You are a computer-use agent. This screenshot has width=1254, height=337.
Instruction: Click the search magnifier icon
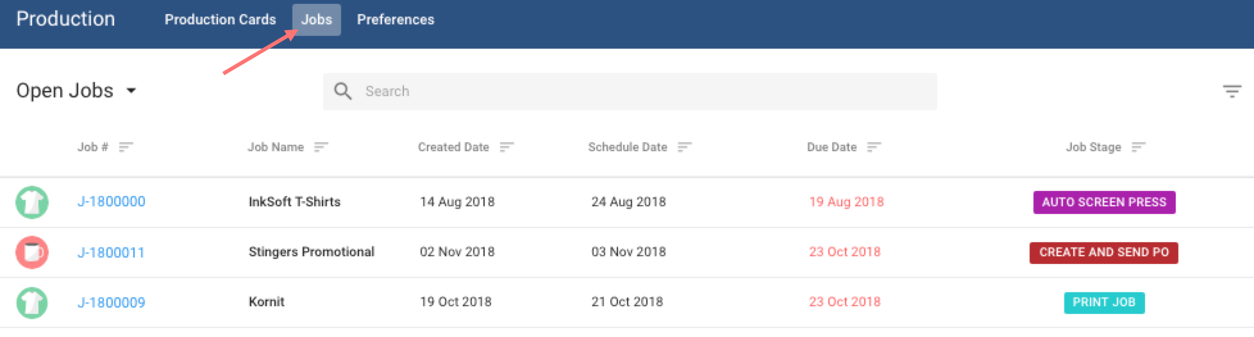(343, 92)
